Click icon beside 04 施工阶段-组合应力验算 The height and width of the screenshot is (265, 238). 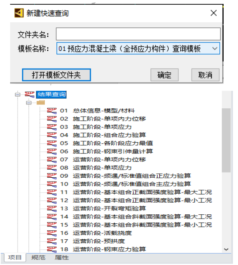pyautogui.click(x=52, y=135)
